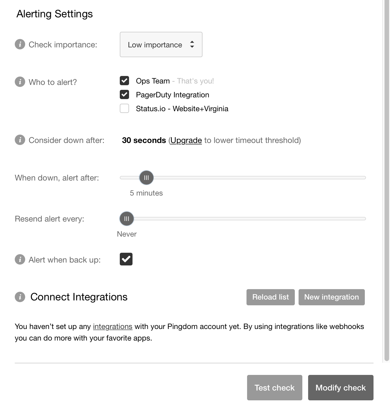Image resolution: width=390 pixels, height=409 pixels.
Task: Click the Test check button
Action: tap(275, 388)
